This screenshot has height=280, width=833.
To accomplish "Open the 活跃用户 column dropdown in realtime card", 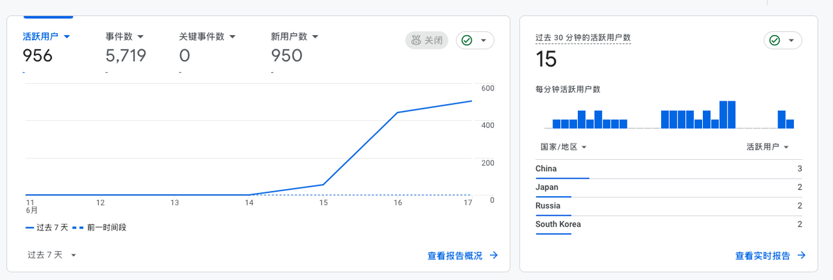I will tap(768, 147).
